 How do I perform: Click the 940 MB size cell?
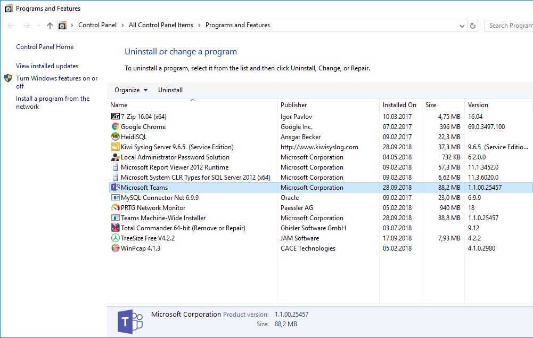pyautogui.click(x=450, y=207)
